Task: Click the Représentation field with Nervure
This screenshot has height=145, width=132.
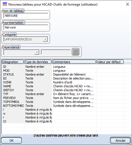Action: pos(26,27)
